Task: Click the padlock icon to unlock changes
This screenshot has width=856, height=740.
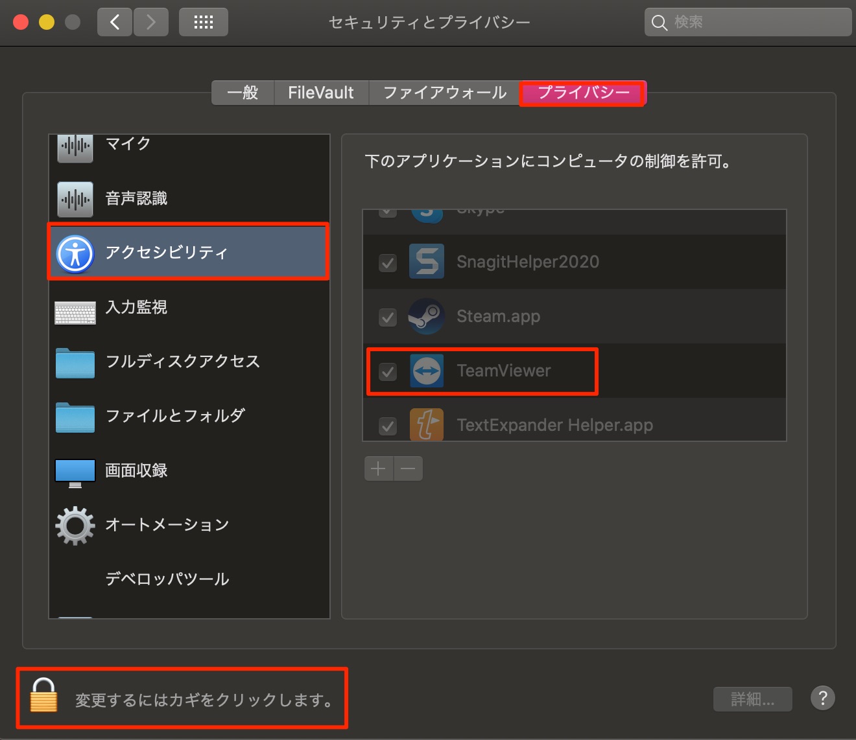Action: pyautogui.click(x=43, y=695)
